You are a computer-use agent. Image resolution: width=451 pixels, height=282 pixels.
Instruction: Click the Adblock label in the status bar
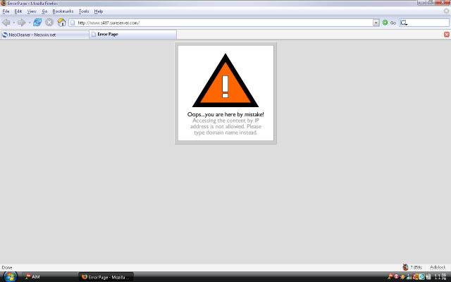[437, 267]
